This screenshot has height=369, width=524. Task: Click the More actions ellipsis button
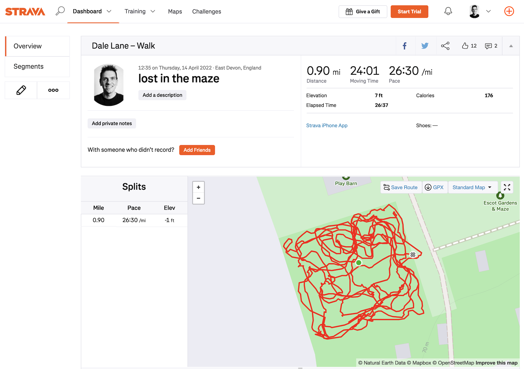click(53, 90)
